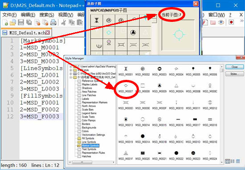Select the MSD_M0009 marker symbol

159,88
